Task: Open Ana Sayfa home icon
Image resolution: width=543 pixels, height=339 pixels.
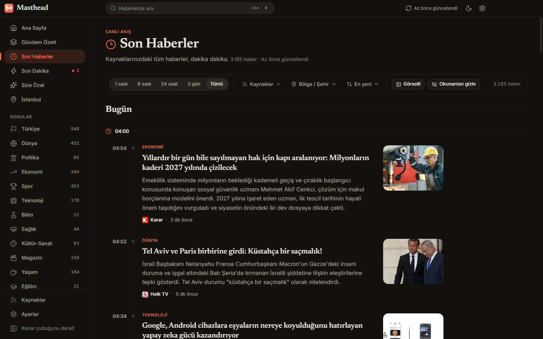Action: 14,28
